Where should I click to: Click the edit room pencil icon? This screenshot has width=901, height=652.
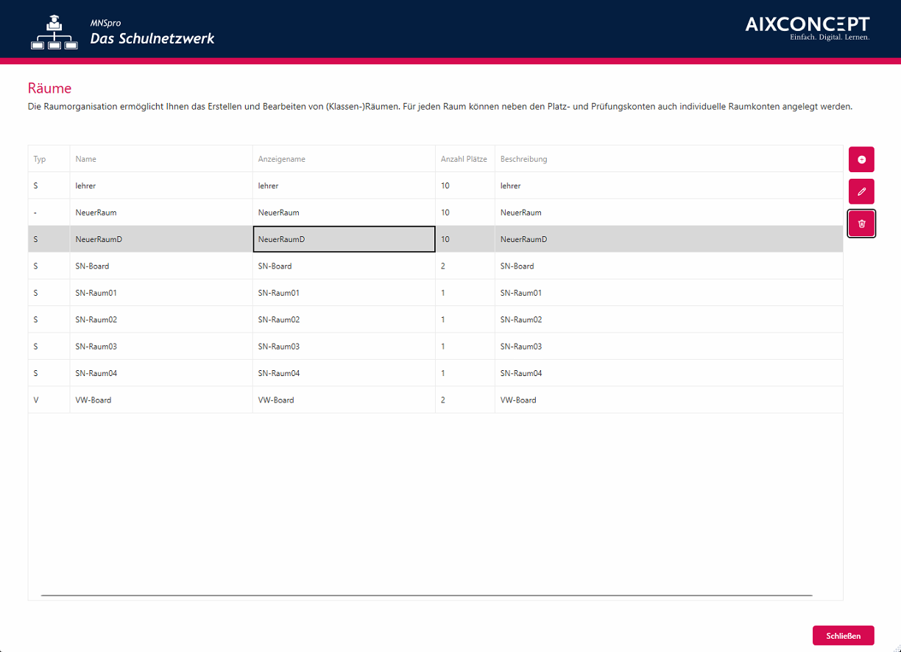pos(861,191)
